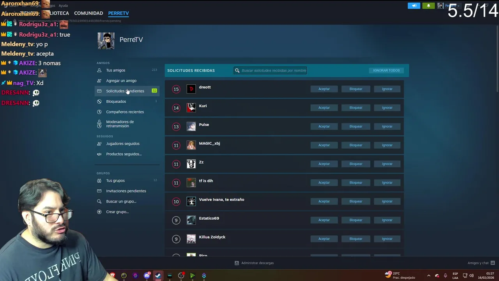Open the Ayuda menu
This screenshot has width=499, height=281.
63,6
